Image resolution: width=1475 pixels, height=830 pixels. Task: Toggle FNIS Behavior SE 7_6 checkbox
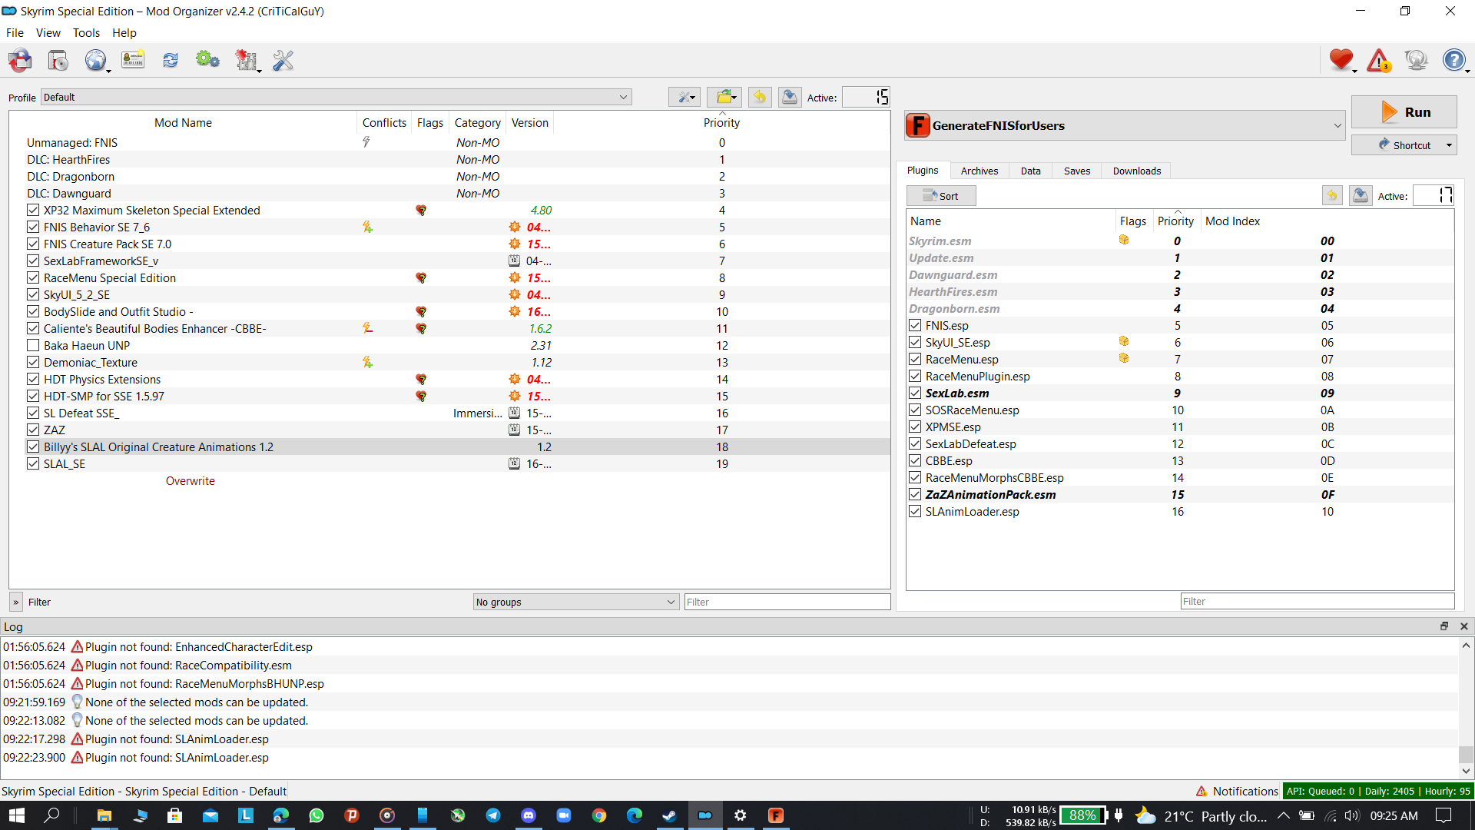click(x=33, y=227)
